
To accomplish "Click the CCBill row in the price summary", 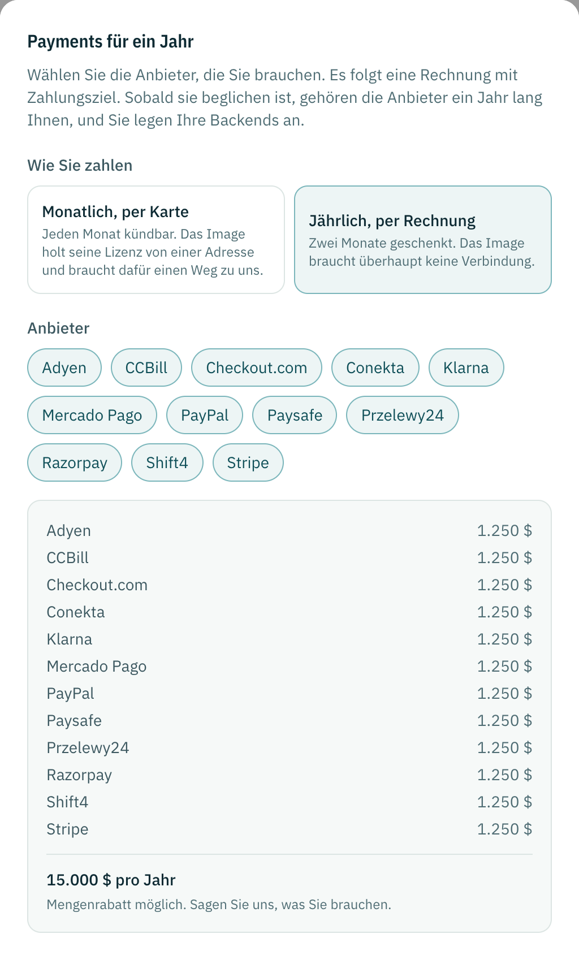I will tap(289, 557).
